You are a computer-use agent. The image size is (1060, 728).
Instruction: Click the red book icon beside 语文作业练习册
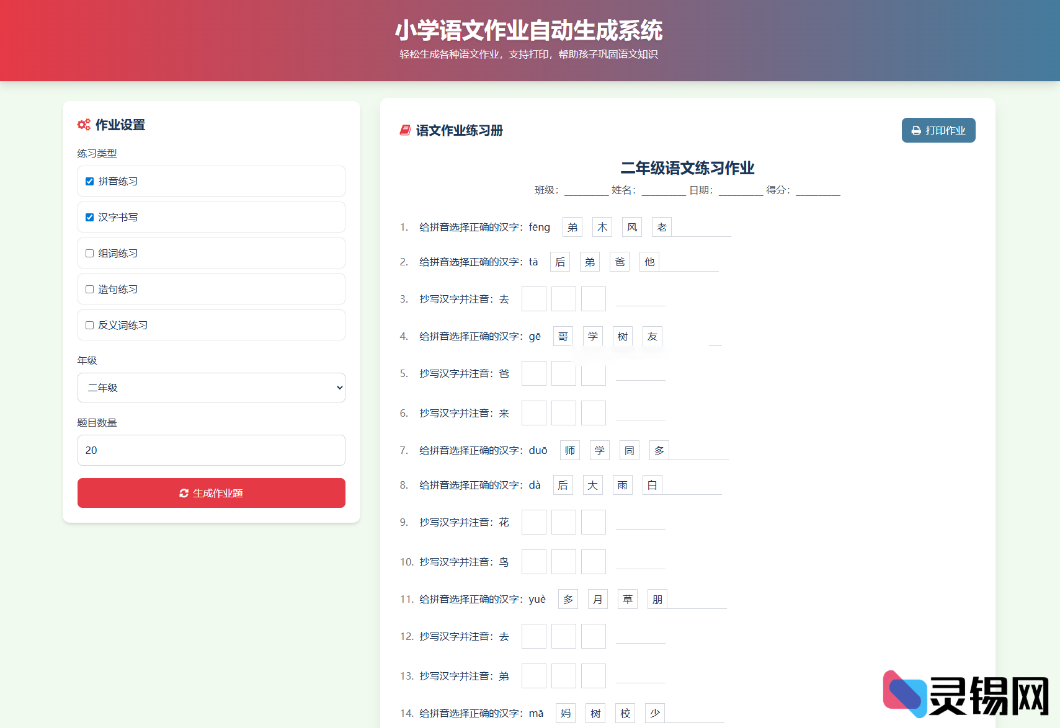pos(404,130)
